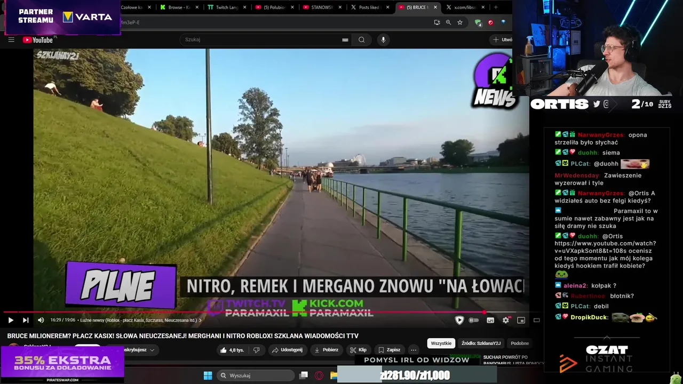Open more actions three-dot menu
The height and width of the screenshot is (384, 683).
414,350
